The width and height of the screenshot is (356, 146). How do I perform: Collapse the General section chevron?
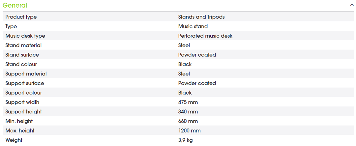click(352, 5)
